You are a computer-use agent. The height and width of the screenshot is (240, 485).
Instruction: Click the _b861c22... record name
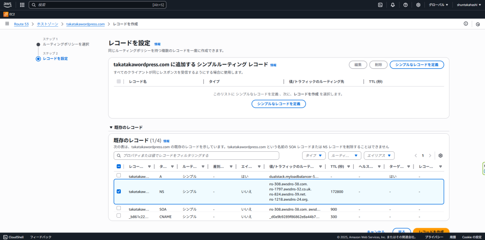(139, 216)
